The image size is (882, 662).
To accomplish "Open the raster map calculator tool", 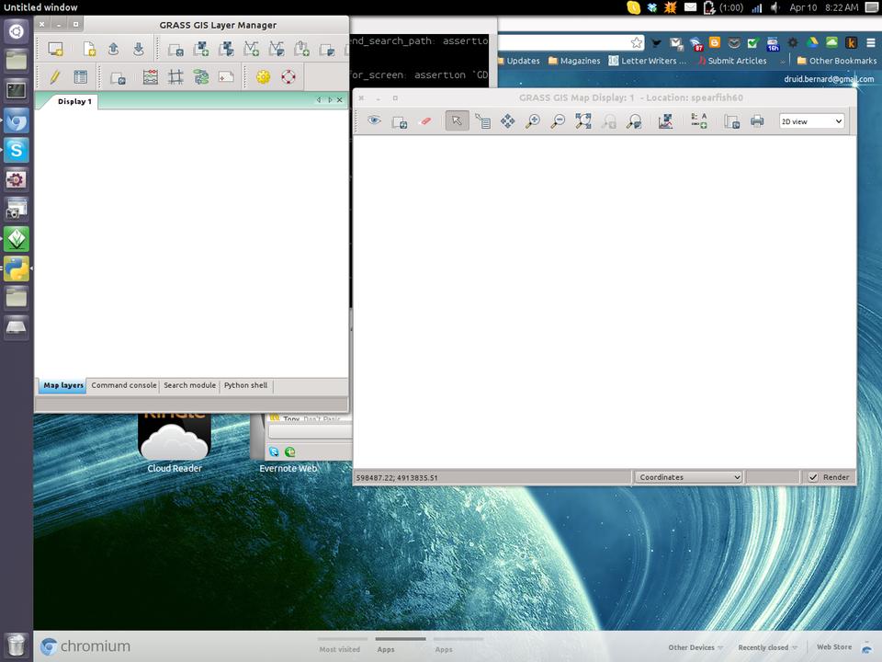I will (x=150, y=78).
